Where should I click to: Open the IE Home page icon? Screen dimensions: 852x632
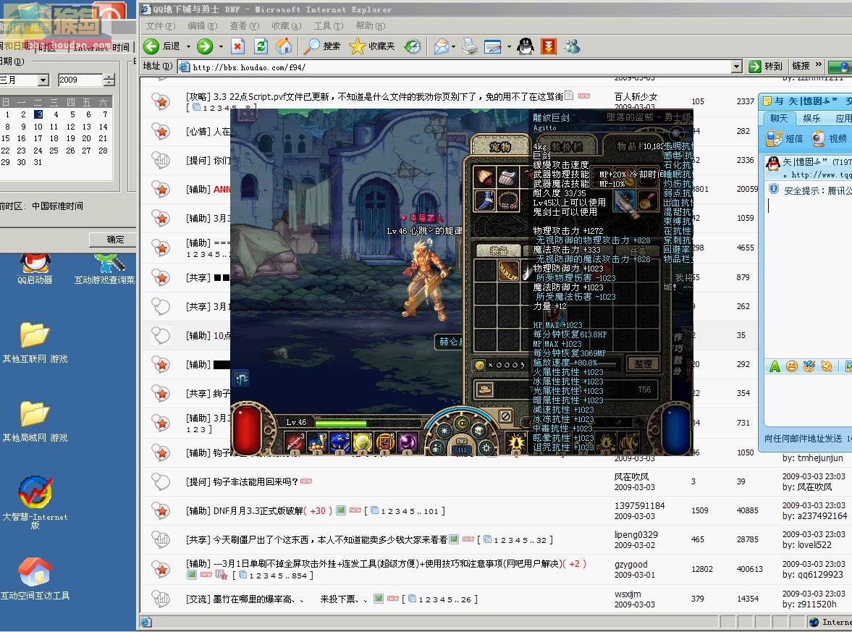(x=284, y=47)
